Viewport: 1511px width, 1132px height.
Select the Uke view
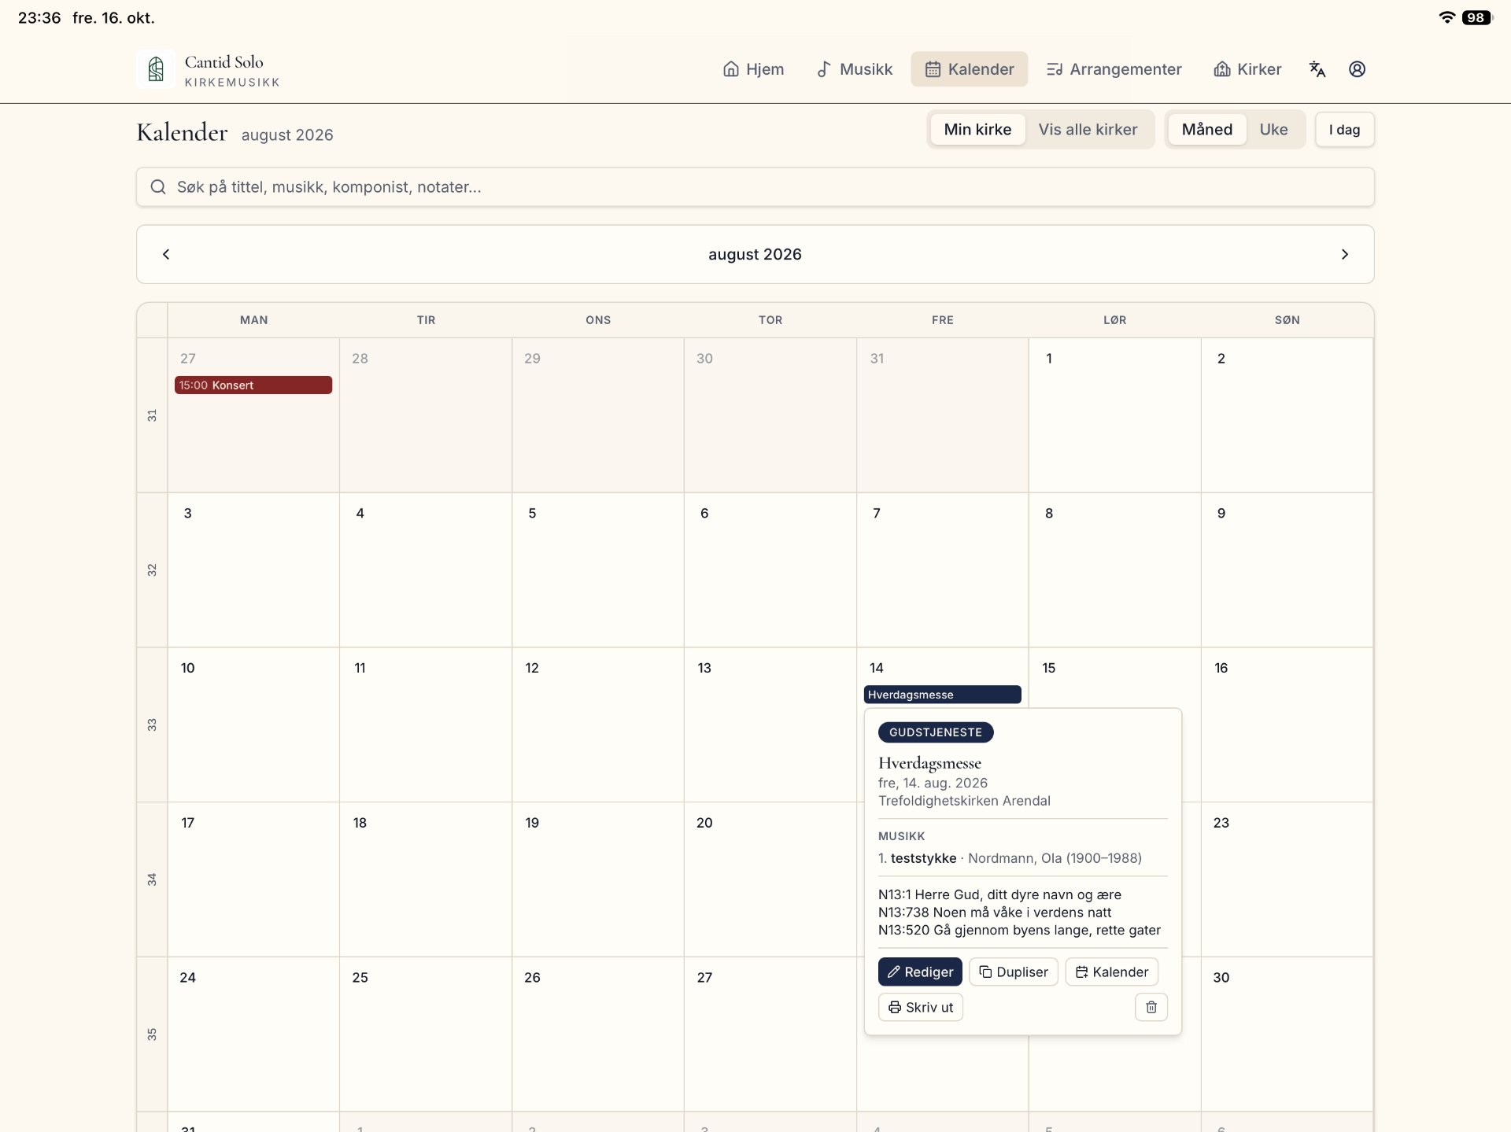[1273, 130]
